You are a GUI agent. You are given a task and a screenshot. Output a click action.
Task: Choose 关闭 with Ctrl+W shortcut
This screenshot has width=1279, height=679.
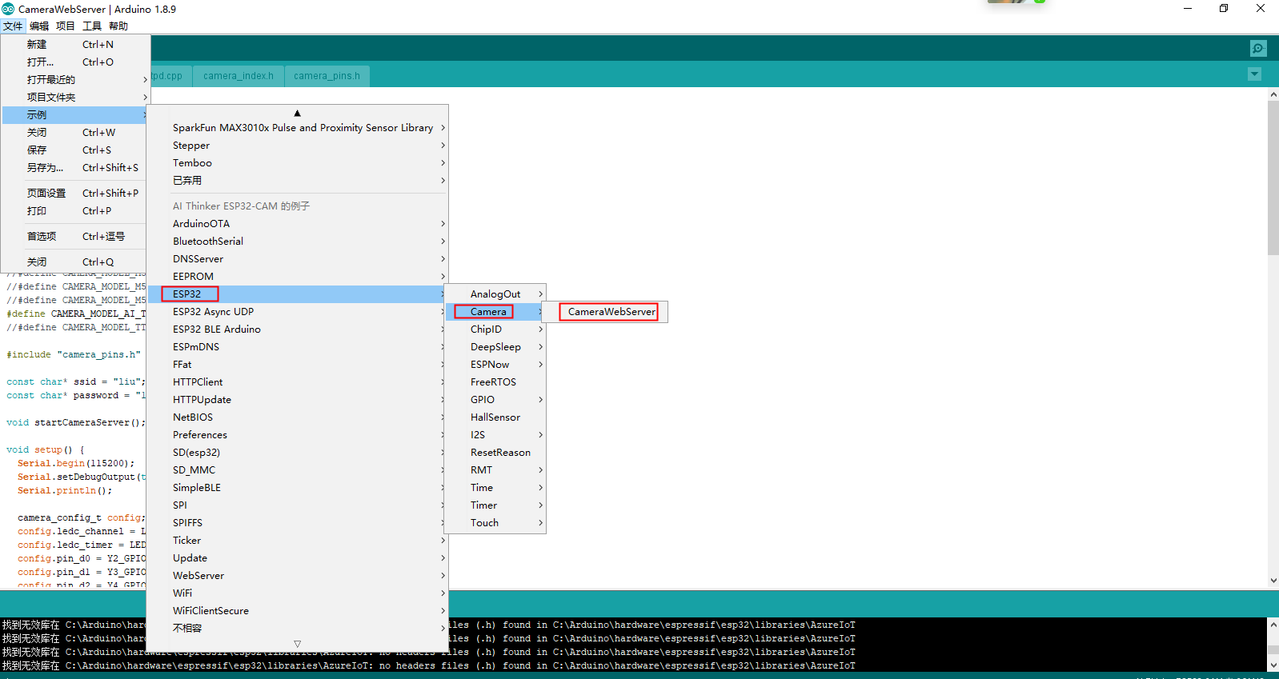pyautogui.click(x=75, y=132)
